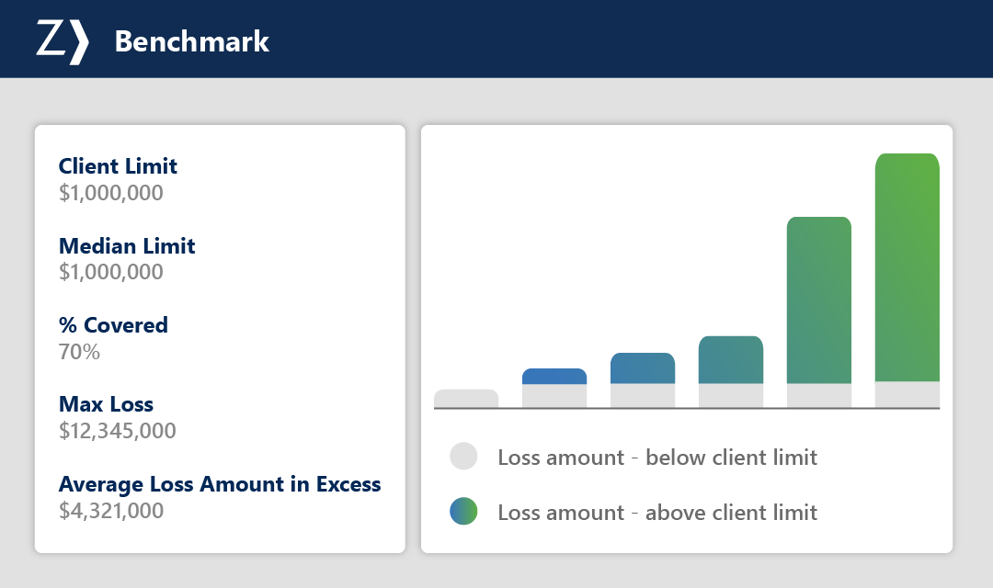The image size is (993, 588).
Task: Click the % Covered label
Action: click(x=113, y=325)
